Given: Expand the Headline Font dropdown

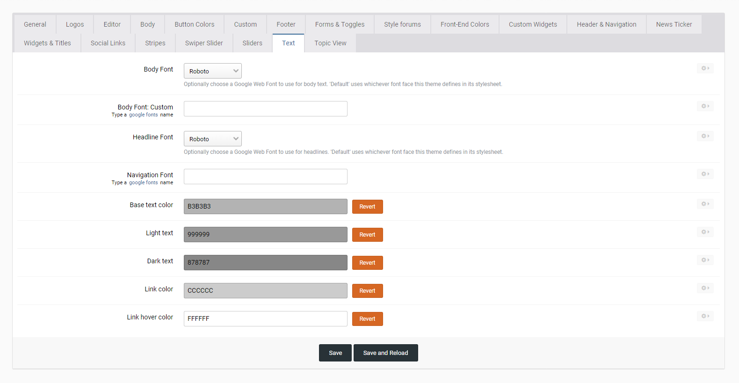Looking at the screenshot, I should coord(213,139).
